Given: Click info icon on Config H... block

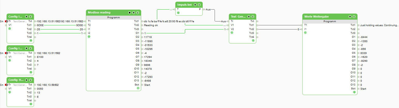Looking at the screenshot, I should tap(31, 80).
